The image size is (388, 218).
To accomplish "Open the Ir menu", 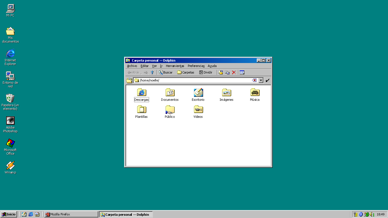I will 161,66.
